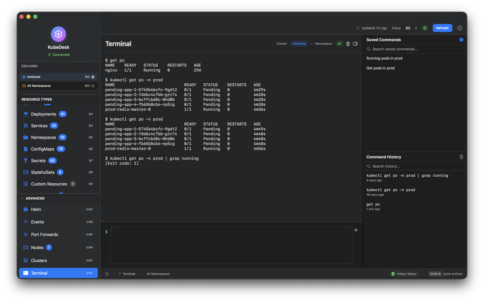Click the KubeDesk logo icon
Screen dimensions: 484x302
point(58,34)
